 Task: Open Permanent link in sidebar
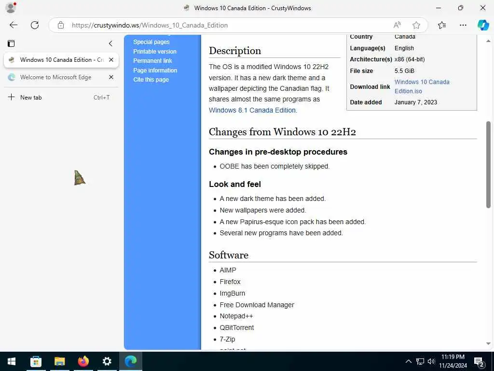click(152, 61)
